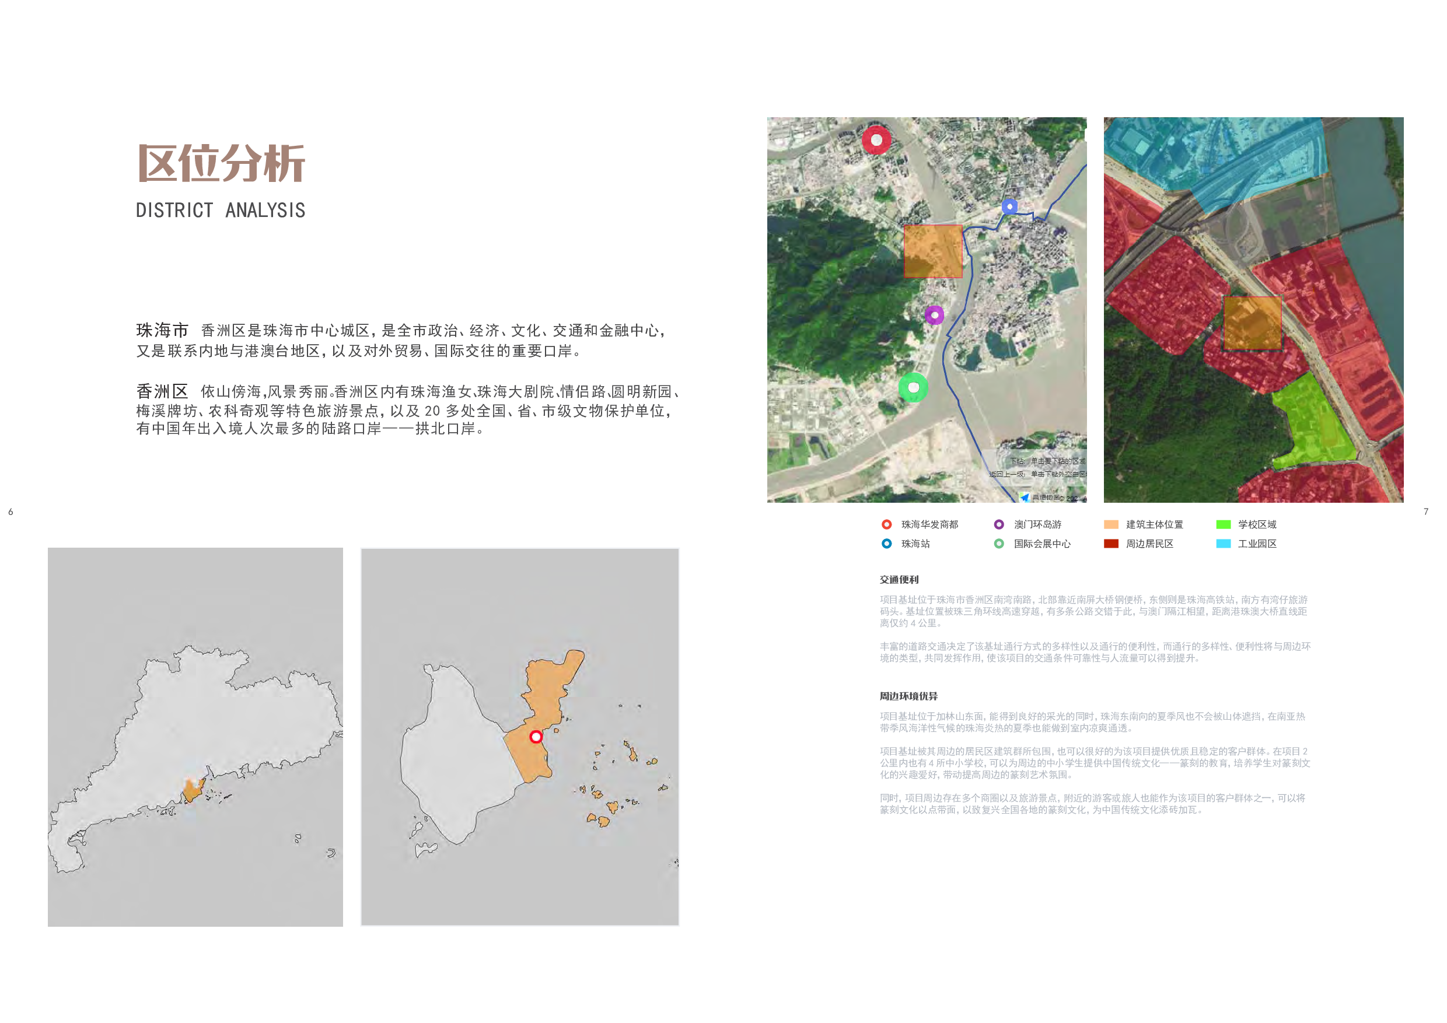Click the cyan 工业园区 legend swatch
Image resolution: width=1447 pixels, height=1023 pixels.
click(1224, 544)
